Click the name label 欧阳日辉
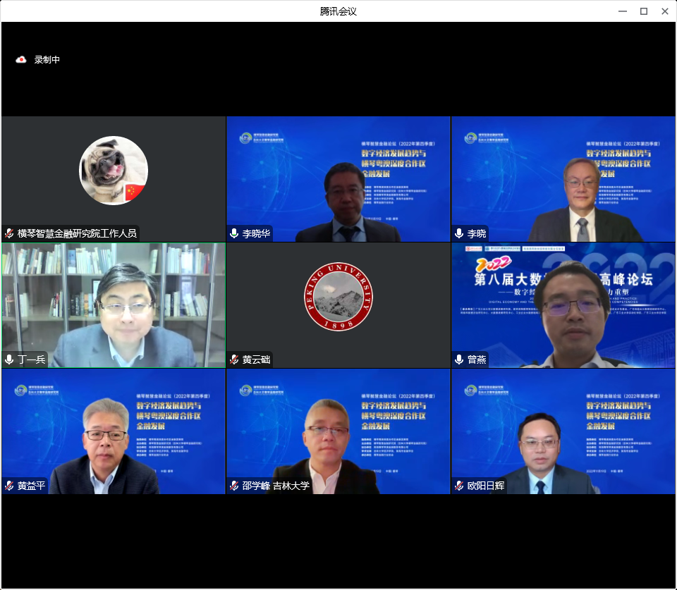The image size is (677, 590). click(486, 486)
